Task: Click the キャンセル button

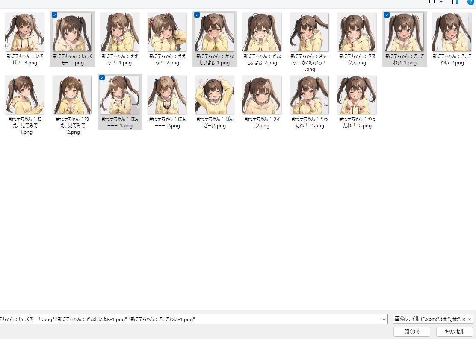Action: tap(455, 332)
